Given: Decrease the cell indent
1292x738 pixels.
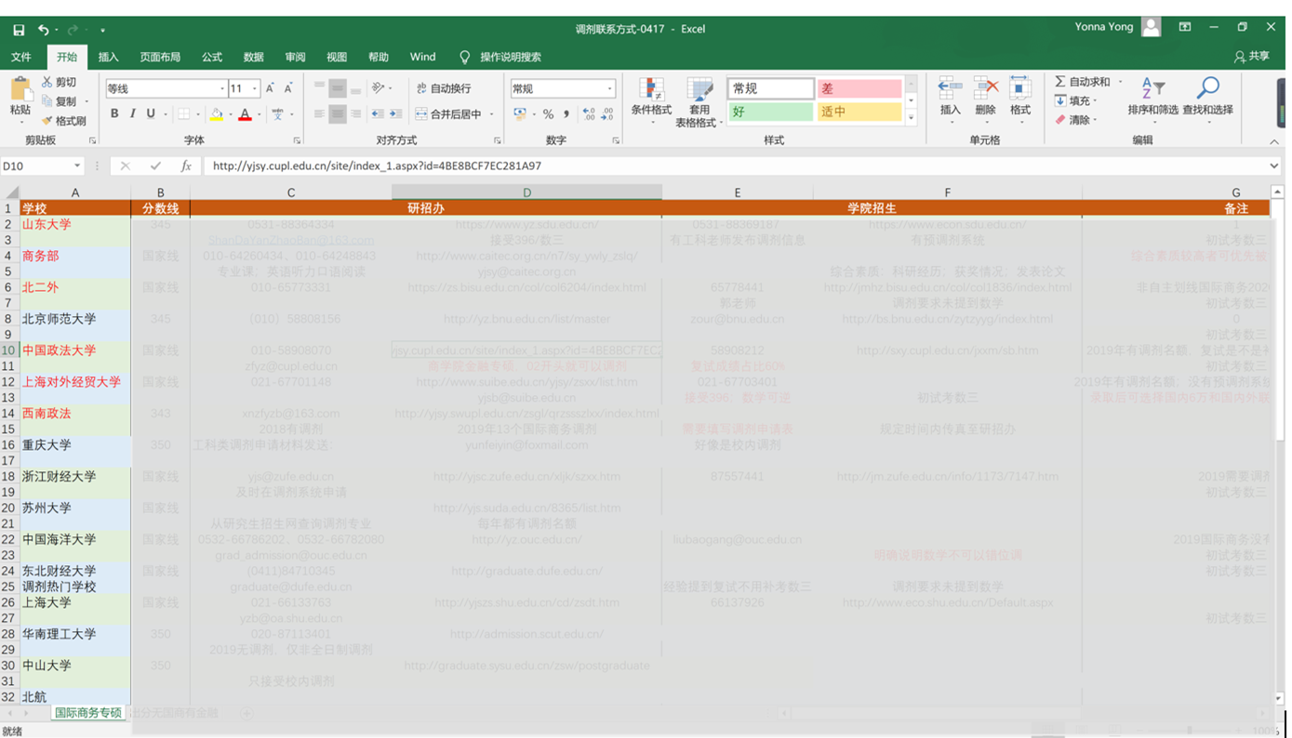Looking at the screenshot, I should point(377,114).
